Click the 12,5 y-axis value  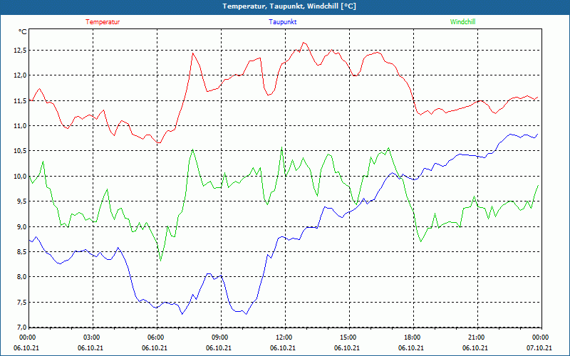click(21, 51)
